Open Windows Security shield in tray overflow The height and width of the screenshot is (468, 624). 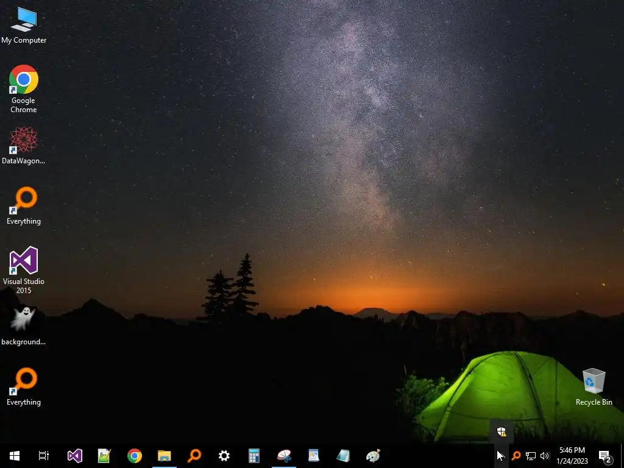(502, 431)
